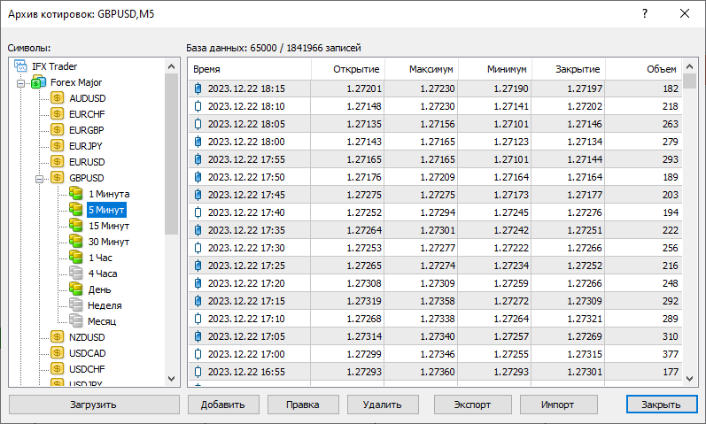This screenshot has height=424, width=706.
Task: Click the Forex Major group folder icon
Action: click(x=39, y=82)
